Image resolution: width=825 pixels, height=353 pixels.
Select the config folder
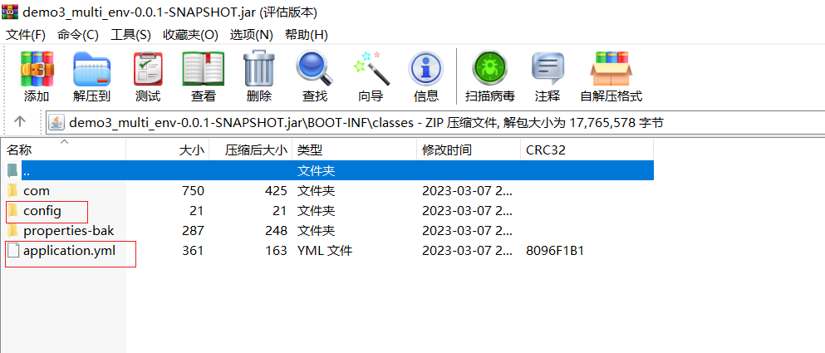42,211
